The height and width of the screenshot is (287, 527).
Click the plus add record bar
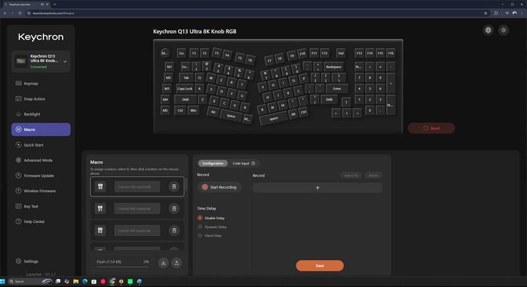click(318, 188)
